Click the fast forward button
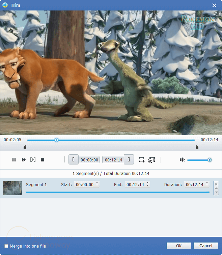 point(24,160)
